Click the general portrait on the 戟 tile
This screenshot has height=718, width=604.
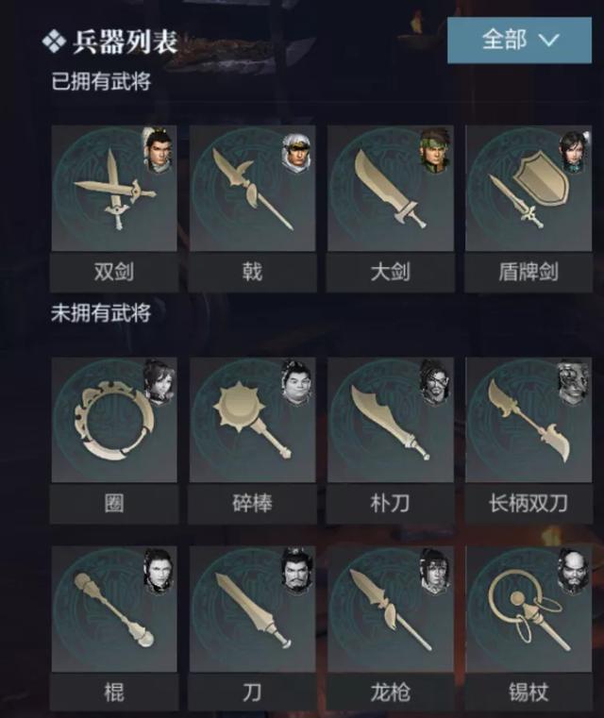click(295, 153)
